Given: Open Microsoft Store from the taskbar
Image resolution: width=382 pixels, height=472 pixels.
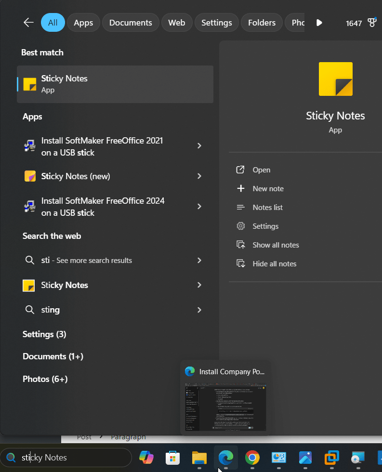Looking at the screenshot, I should [x=173, y=457].
